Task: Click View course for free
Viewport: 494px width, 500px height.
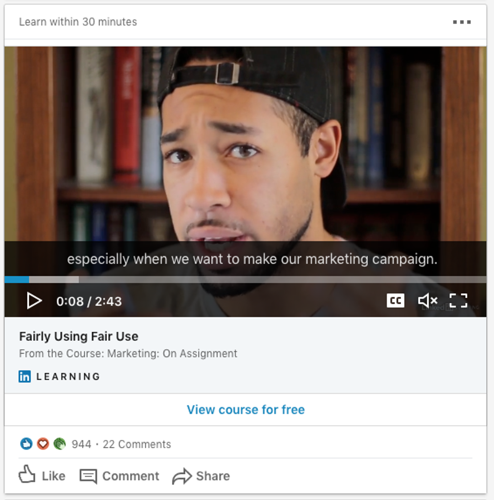Action: 245,409
